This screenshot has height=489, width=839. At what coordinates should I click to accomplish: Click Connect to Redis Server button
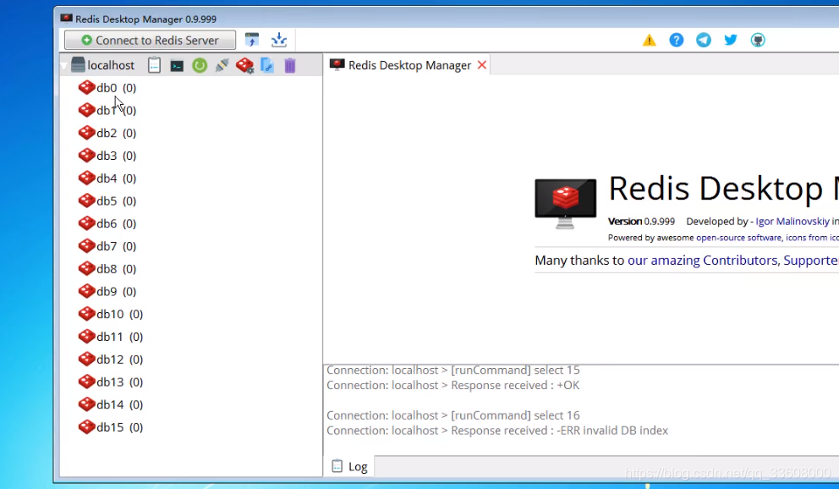tap(150, 40)
